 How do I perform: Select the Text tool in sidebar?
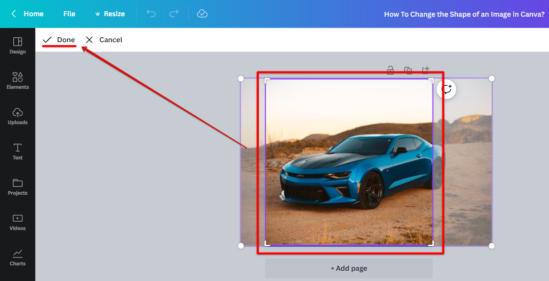[x=18, y=152]
